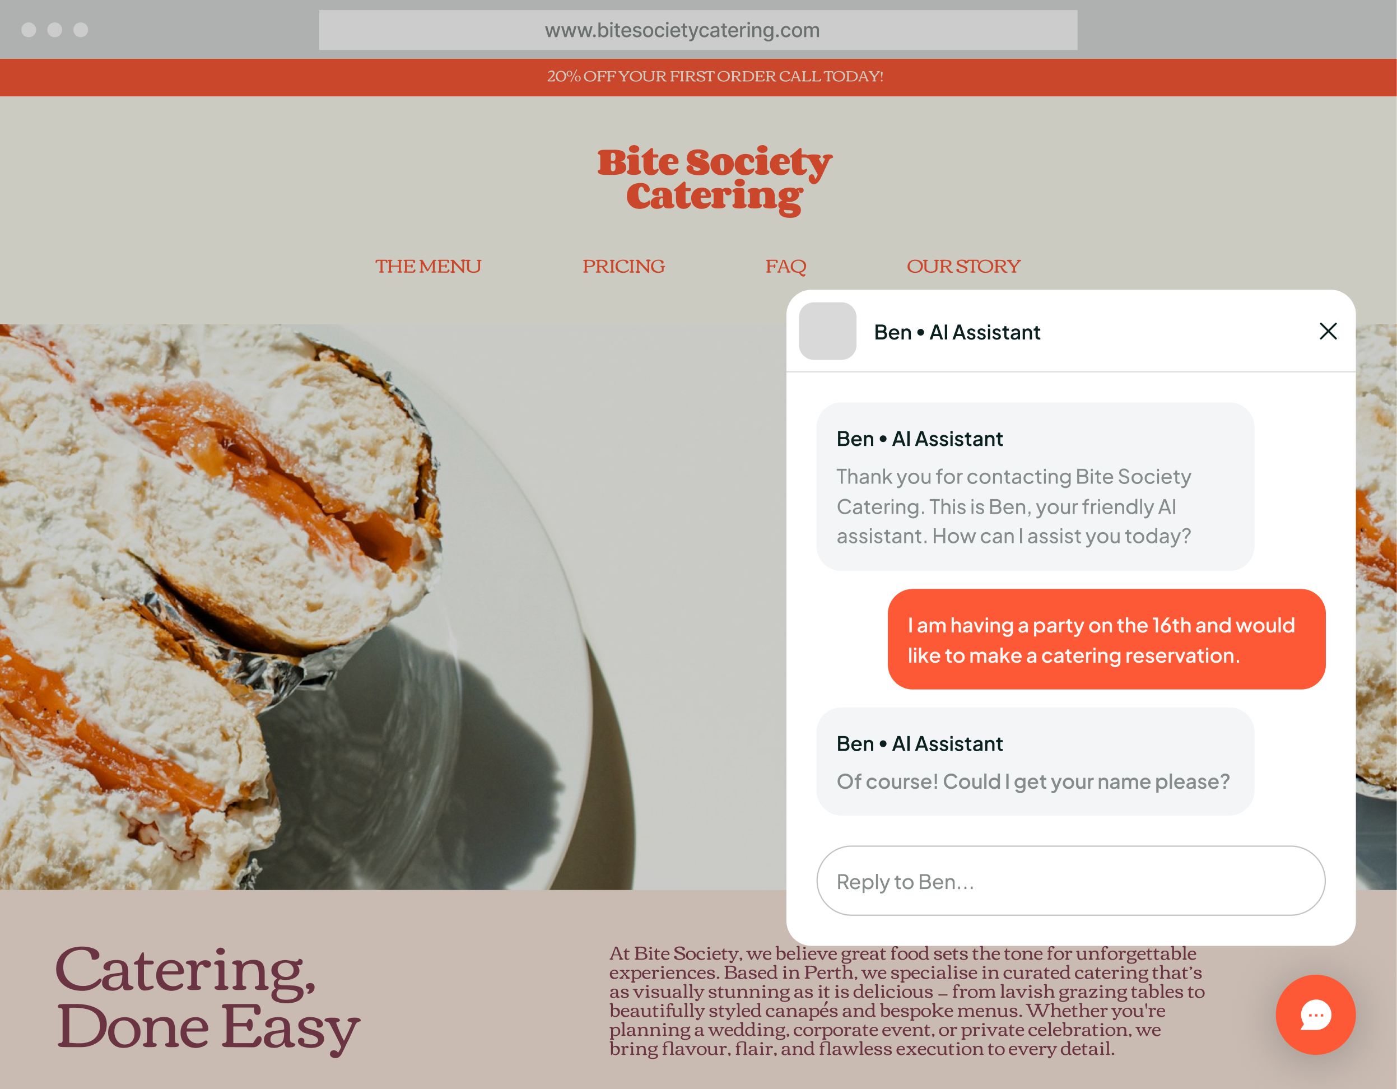This screenshot has width=1397, height=1089.
Task: Select the salmon bagel hero image
Action: click(x=393, y=607)
